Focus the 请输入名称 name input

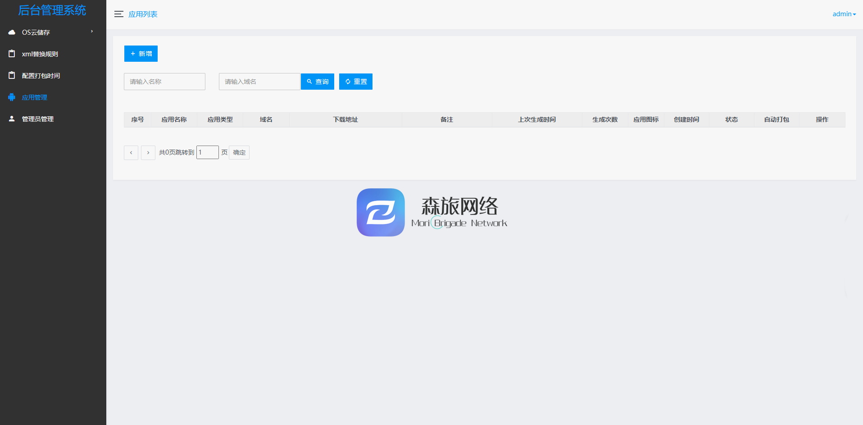[164, 82]
